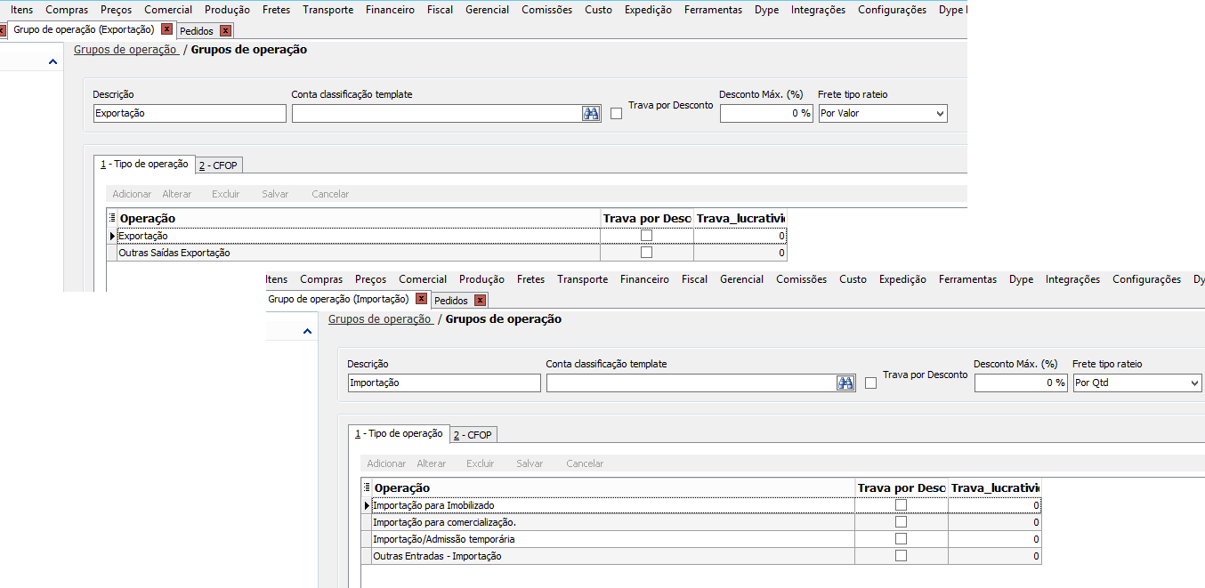
Task: Collapse side panel chevron in Importação window
Action: (x=307, y=332)
